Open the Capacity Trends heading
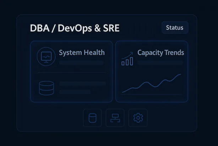This screenshot has height=146, width=218. tap(160, 53)
